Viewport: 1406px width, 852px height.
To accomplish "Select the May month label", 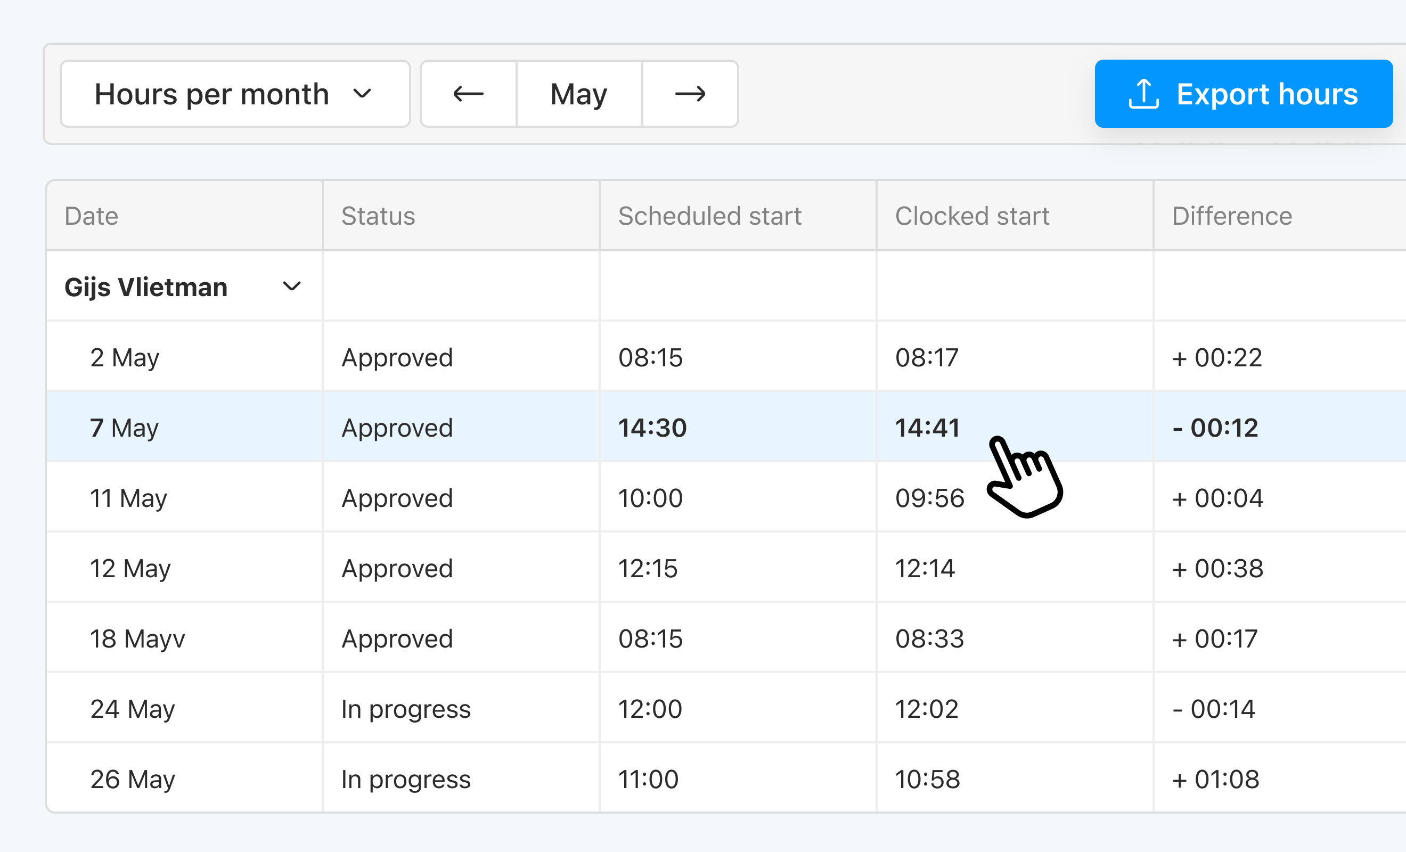I will coord(578,94).
